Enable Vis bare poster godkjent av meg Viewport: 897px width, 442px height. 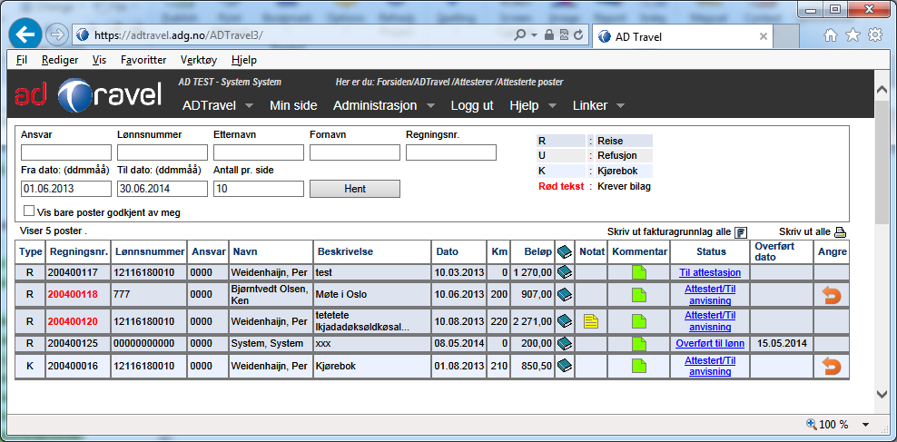pyautogui.click(x=29, y=211)
